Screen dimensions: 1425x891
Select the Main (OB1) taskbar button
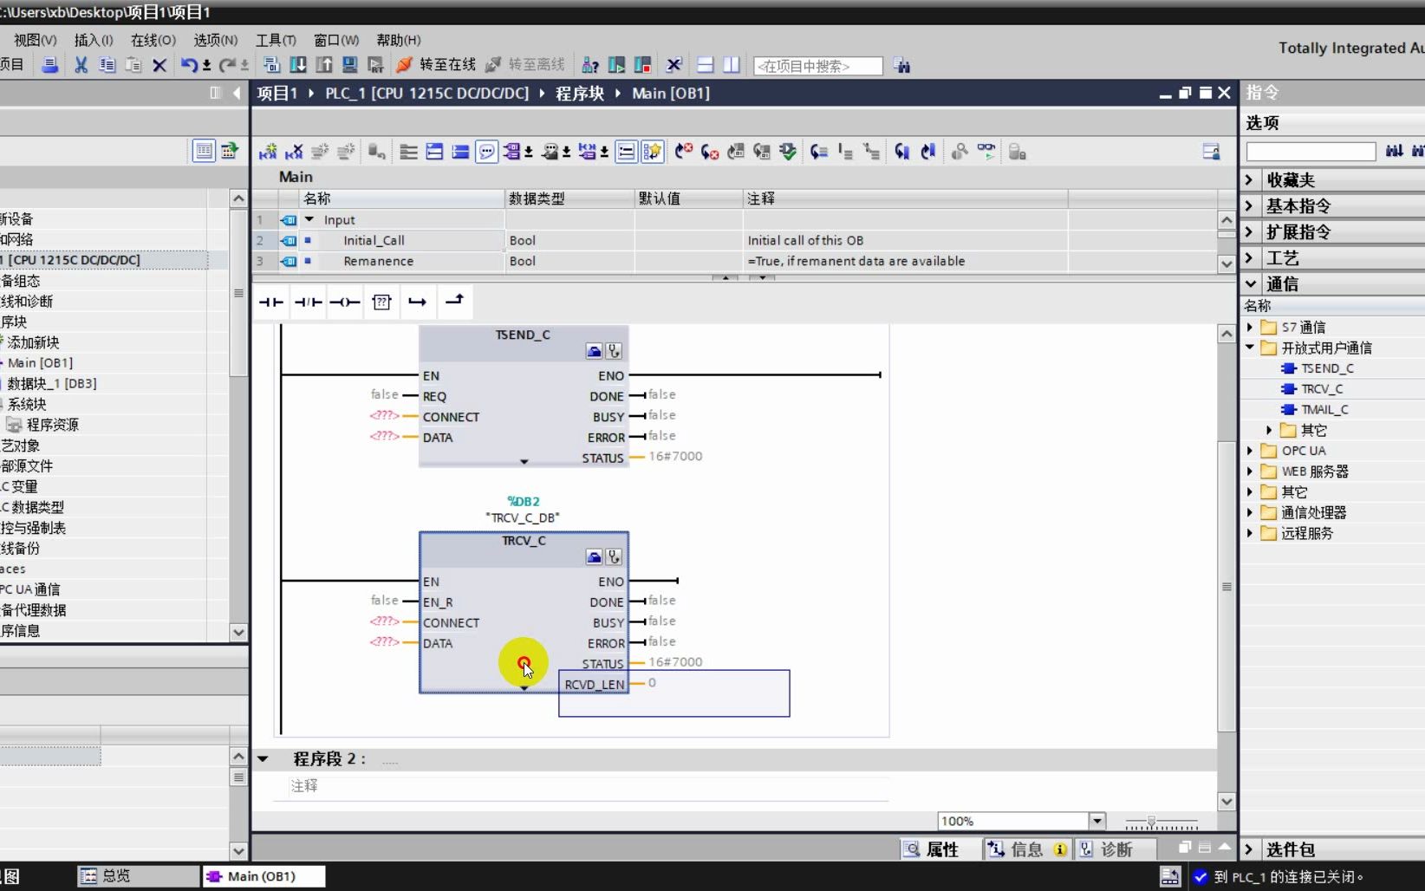click(x=264, y=876)
